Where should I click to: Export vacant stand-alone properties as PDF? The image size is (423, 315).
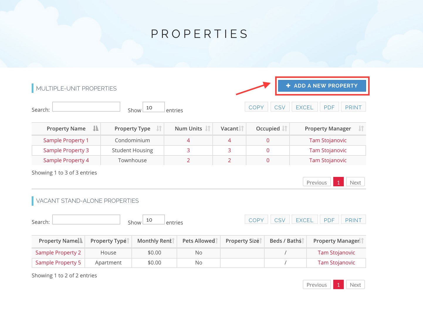coord(329,220)
